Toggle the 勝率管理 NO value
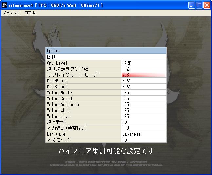 tap(144, 122)
